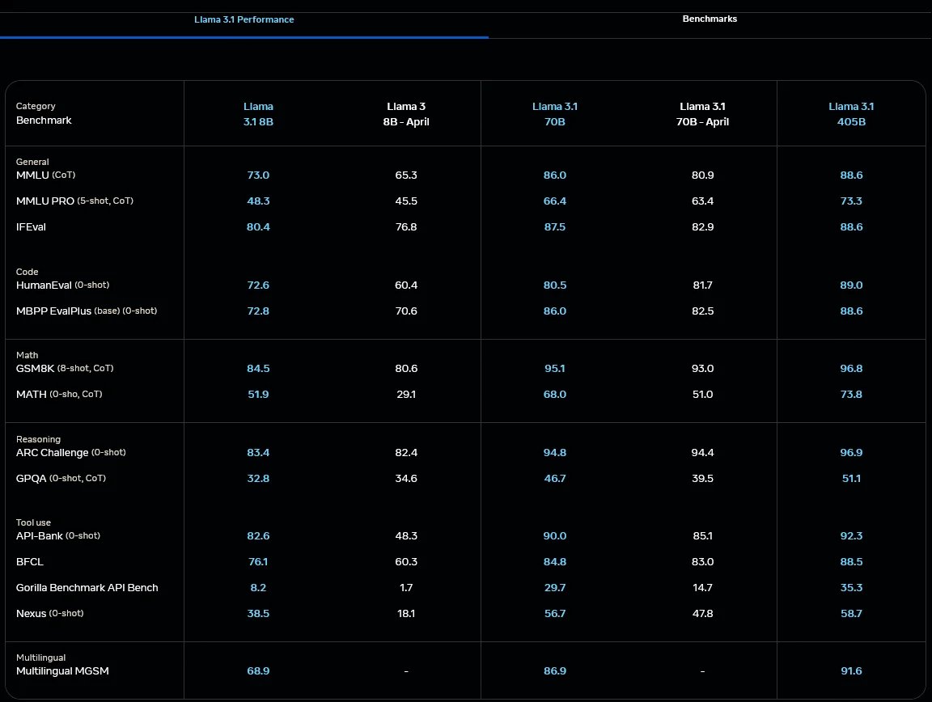
Task: Click the API-Bank (0-shot) row label
Action: coord(57,536)
